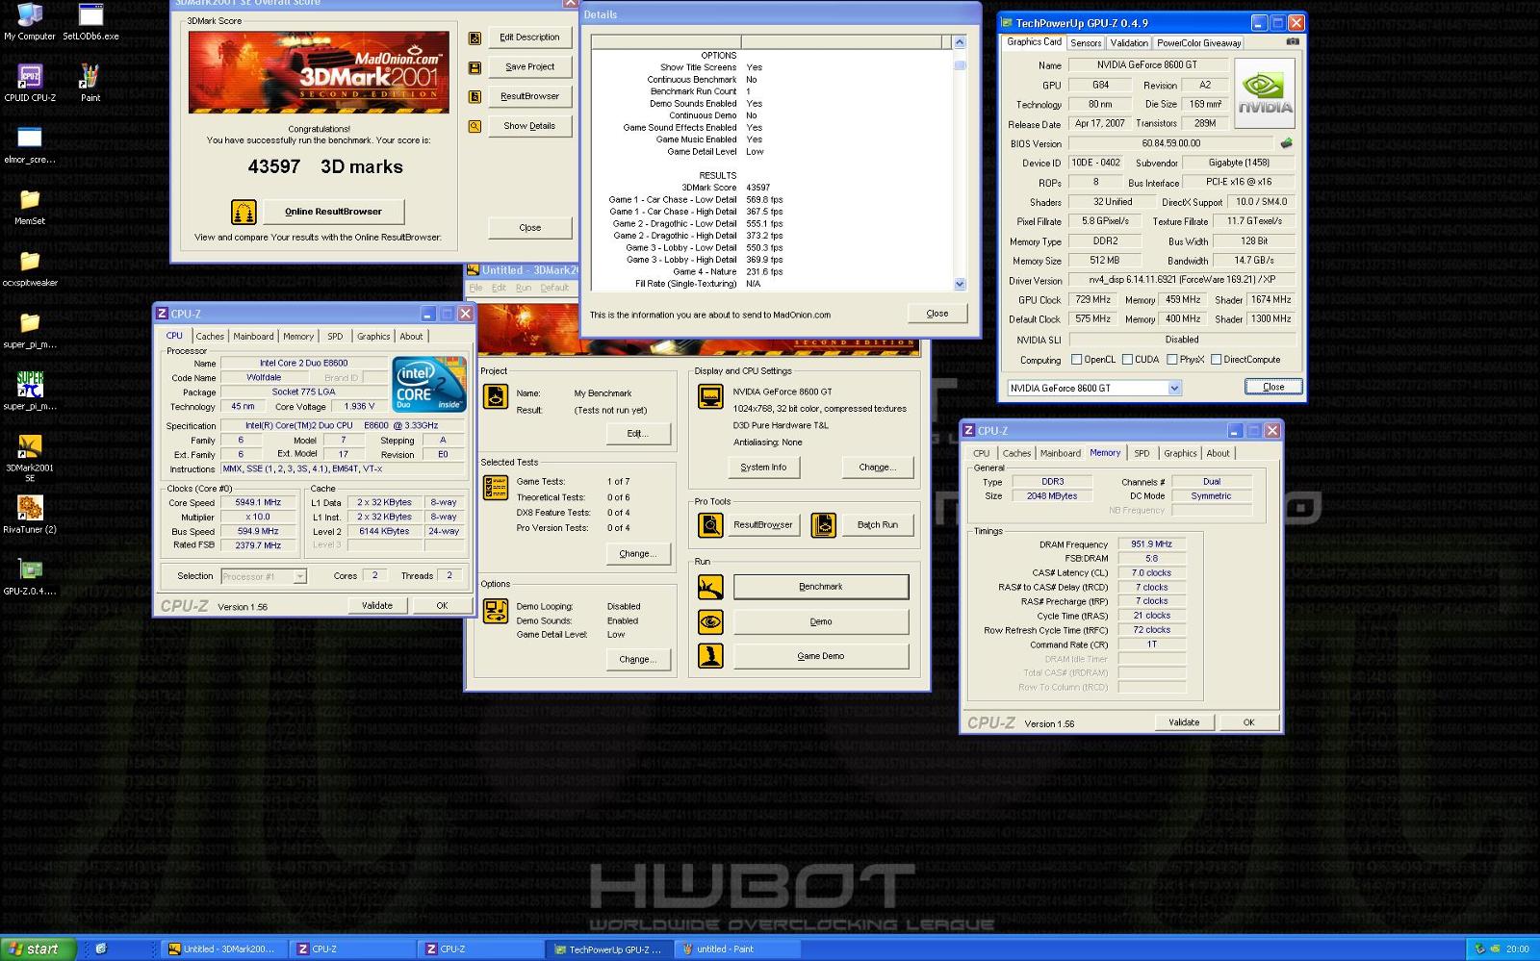Open the GPU selection dropdown in GPU-Z
The width and height of the screenshot is (1540, 961).
click(x=1174, y=388)
